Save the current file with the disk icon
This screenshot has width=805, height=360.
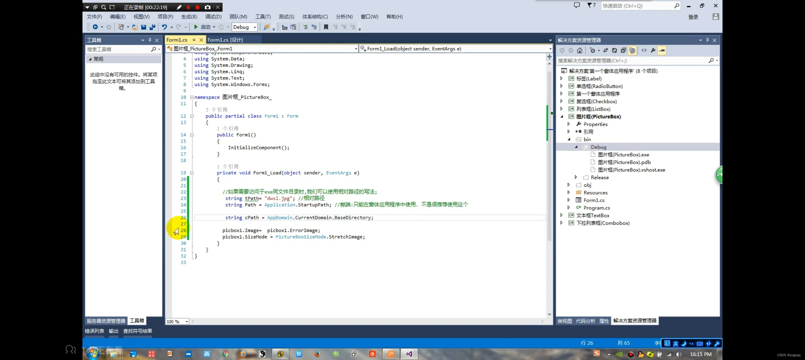coord(143,27)
